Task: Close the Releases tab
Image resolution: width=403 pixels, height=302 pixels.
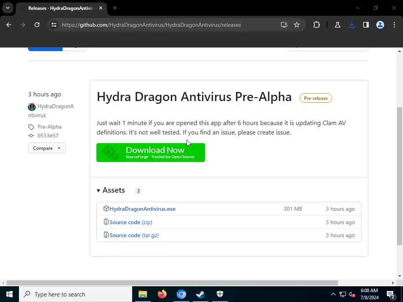Action: [101, 8]
